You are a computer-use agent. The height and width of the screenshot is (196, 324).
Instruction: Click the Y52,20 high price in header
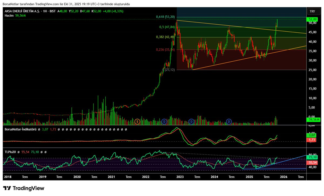coord(73,11)
